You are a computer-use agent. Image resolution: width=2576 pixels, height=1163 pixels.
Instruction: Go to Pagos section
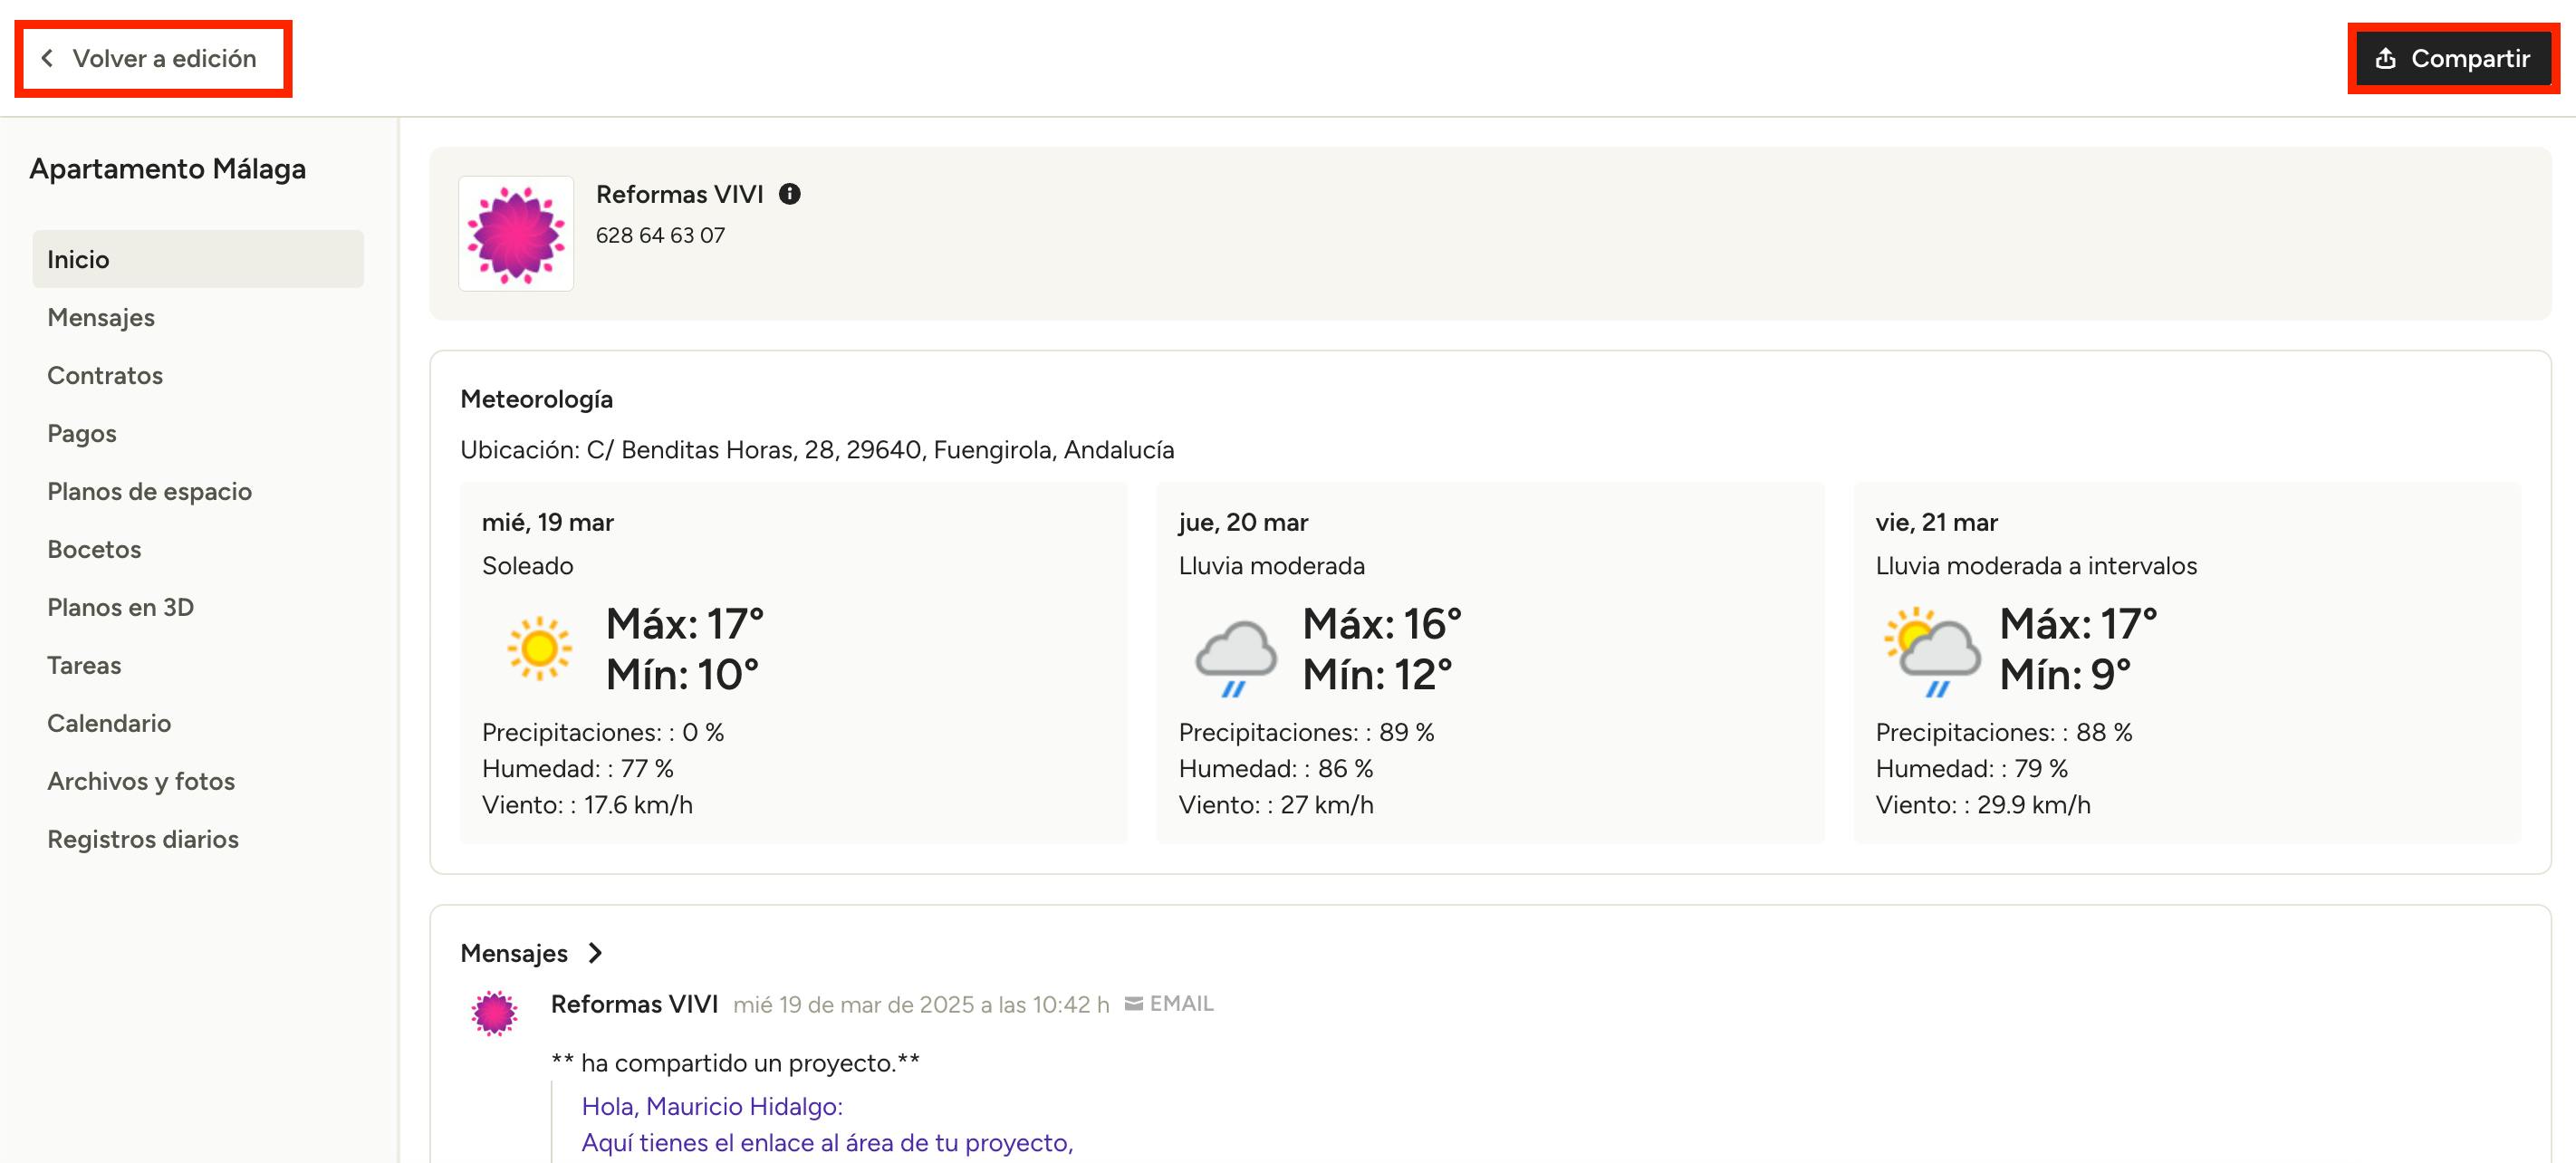(82, 433)
